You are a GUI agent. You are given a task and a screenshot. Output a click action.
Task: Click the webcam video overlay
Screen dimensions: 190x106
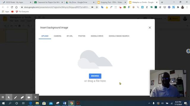coord(168,83)
